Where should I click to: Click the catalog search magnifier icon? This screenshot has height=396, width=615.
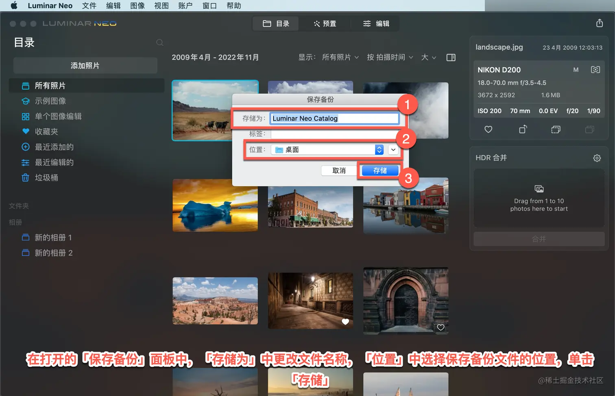click(x=160, y=43)
